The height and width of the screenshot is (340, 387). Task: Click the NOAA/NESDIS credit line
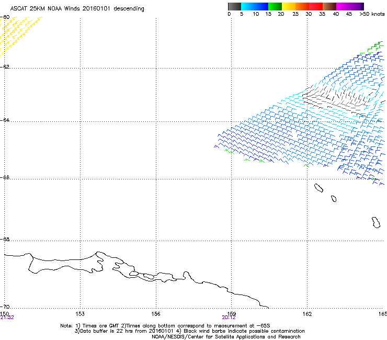coord(226,337)
